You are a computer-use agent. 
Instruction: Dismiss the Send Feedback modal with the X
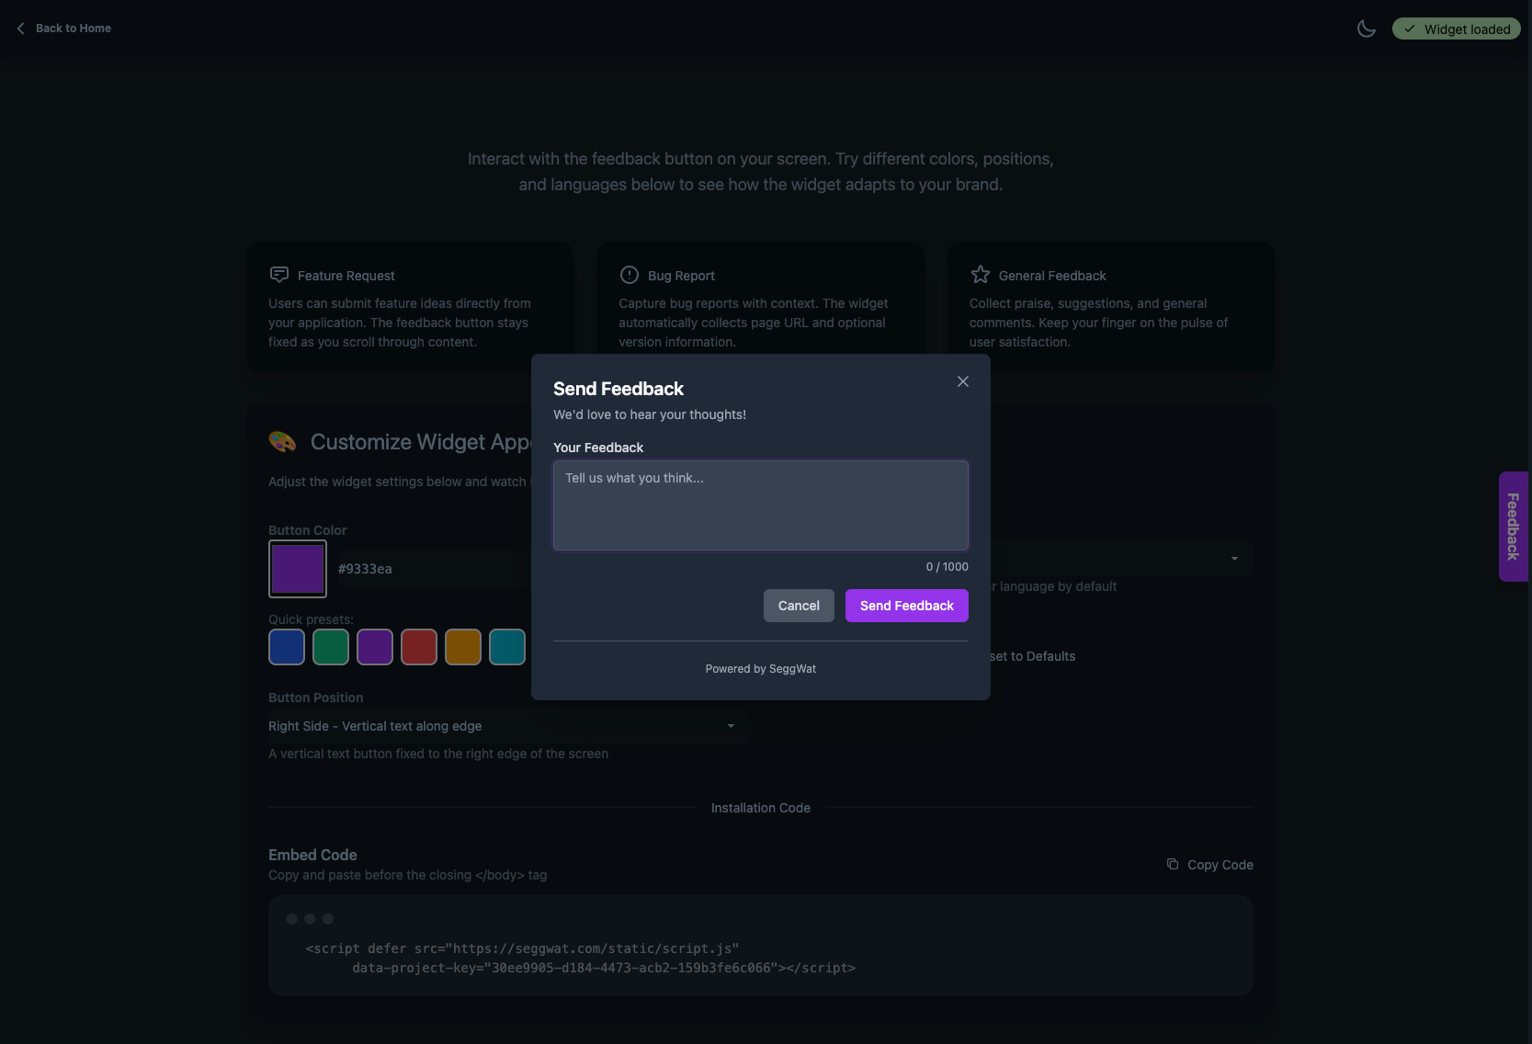962,381
